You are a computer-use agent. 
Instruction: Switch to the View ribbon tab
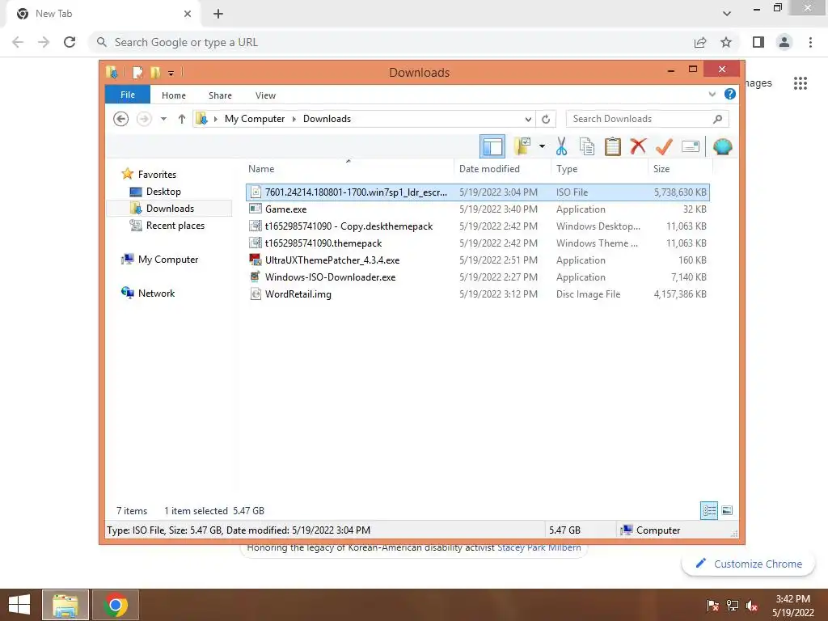click(265, 95)
